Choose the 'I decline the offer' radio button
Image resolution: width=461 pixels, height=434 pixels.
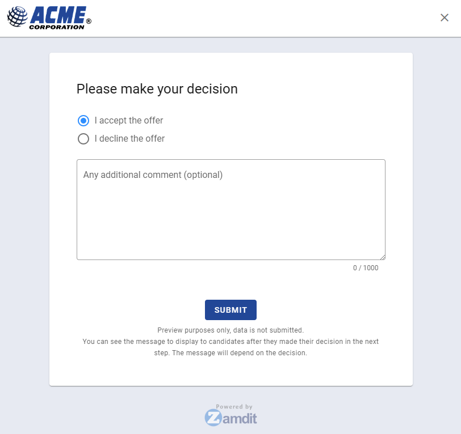tap(83, 139)
